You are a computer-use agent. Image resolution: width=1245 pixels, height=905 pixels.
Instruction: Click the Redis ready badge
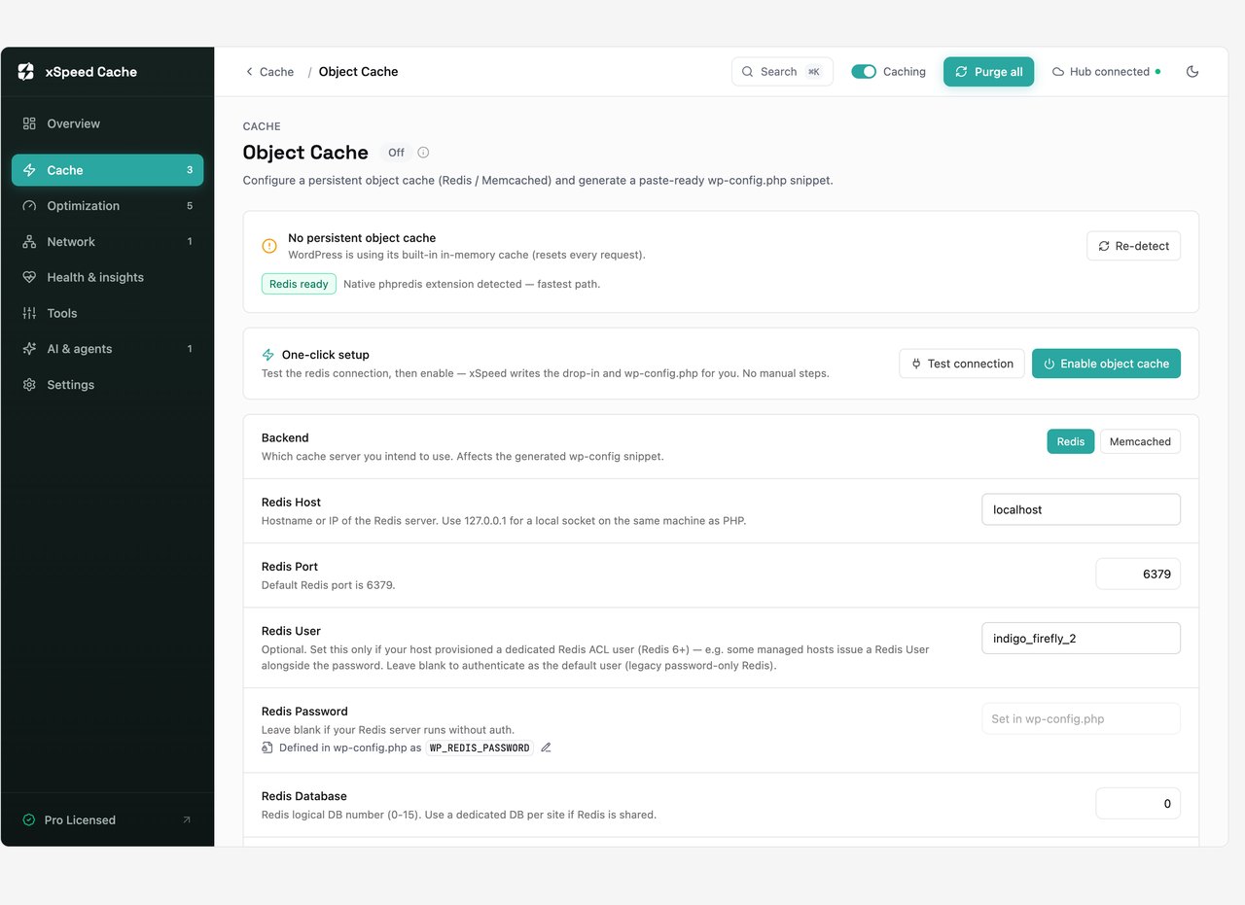[299, 284]
